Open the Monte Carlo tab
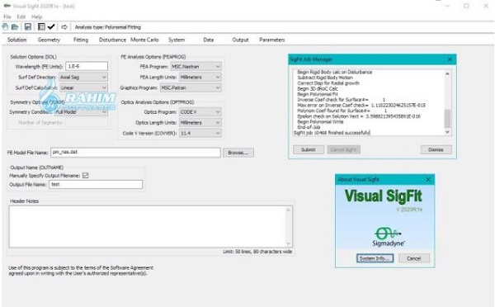Image resolution: width=495 pixels, height=307 pixels. coord(144,40)
